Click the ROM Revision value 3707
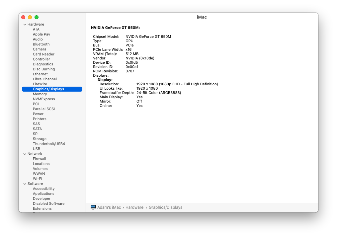337x237 pixels. pos(130,71)
